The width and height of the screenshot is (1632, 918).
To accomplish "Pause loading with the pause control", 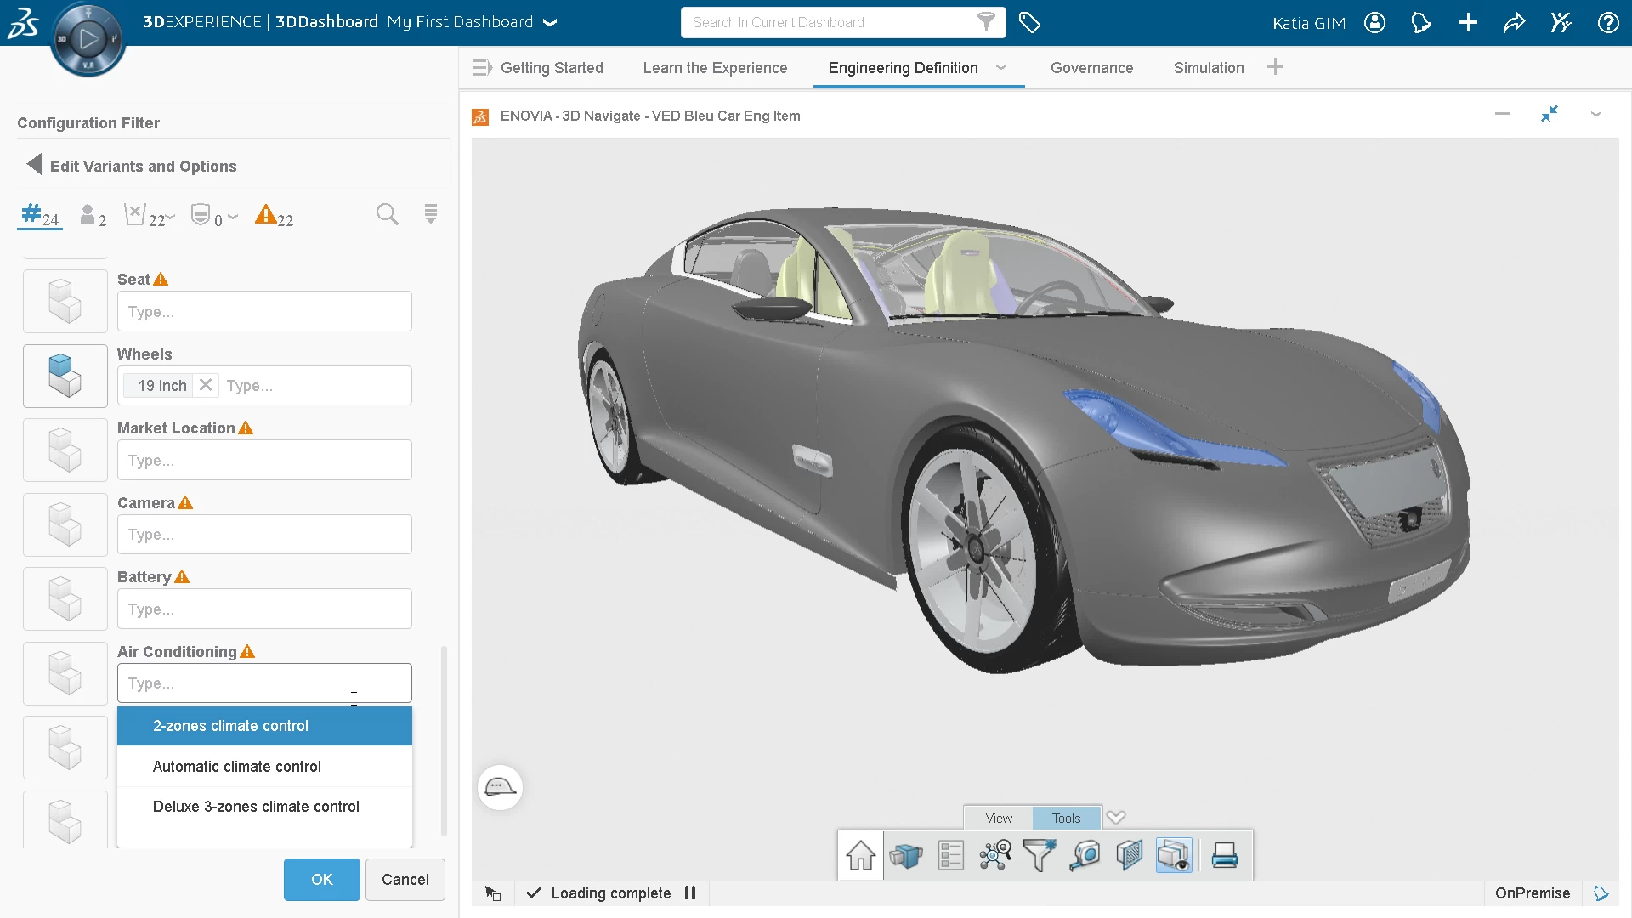I will 690,893.
